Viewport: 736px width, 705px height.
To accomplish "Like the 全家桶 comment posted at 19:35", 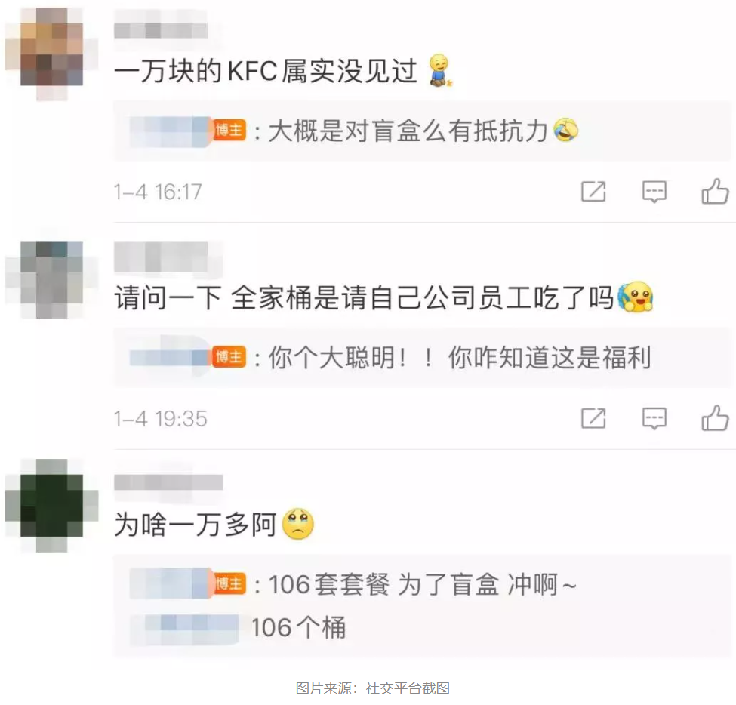I will pos(715,418).
